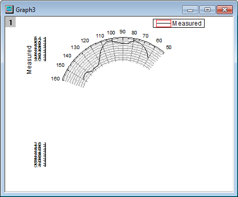Select the layer 1 icon
The image size is (238, 197).
[10, 22]
